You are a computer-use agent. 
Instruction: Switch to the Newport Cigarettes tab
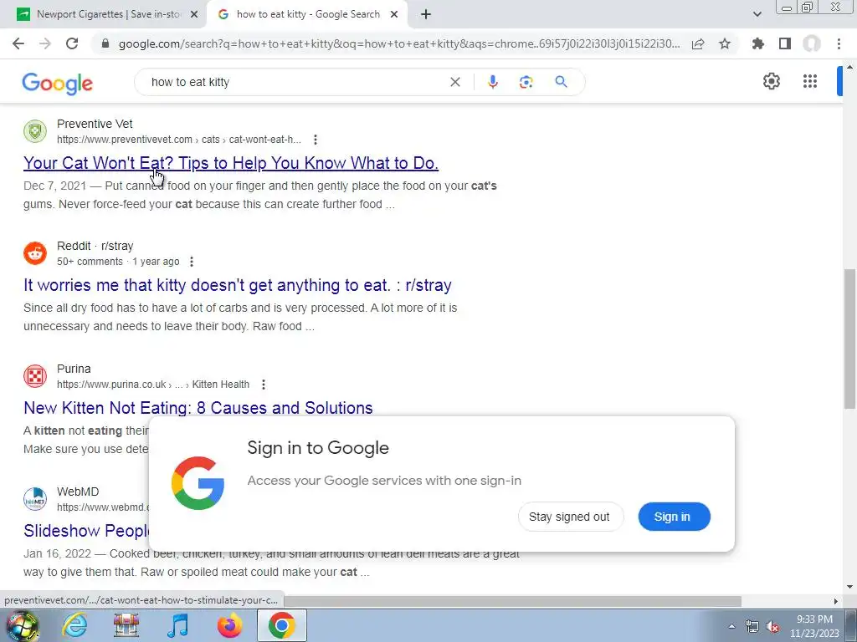108,14
